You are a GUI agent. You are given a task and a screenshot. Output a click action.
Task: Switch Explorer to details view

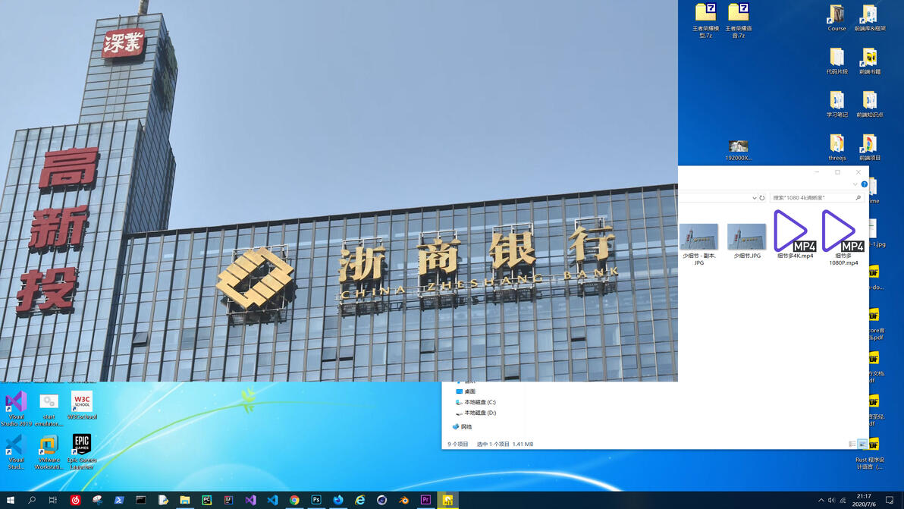(852, 444)
